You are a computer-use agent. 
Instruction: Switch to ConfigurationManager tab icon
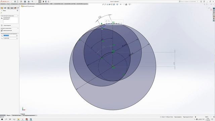pos(8,8)
